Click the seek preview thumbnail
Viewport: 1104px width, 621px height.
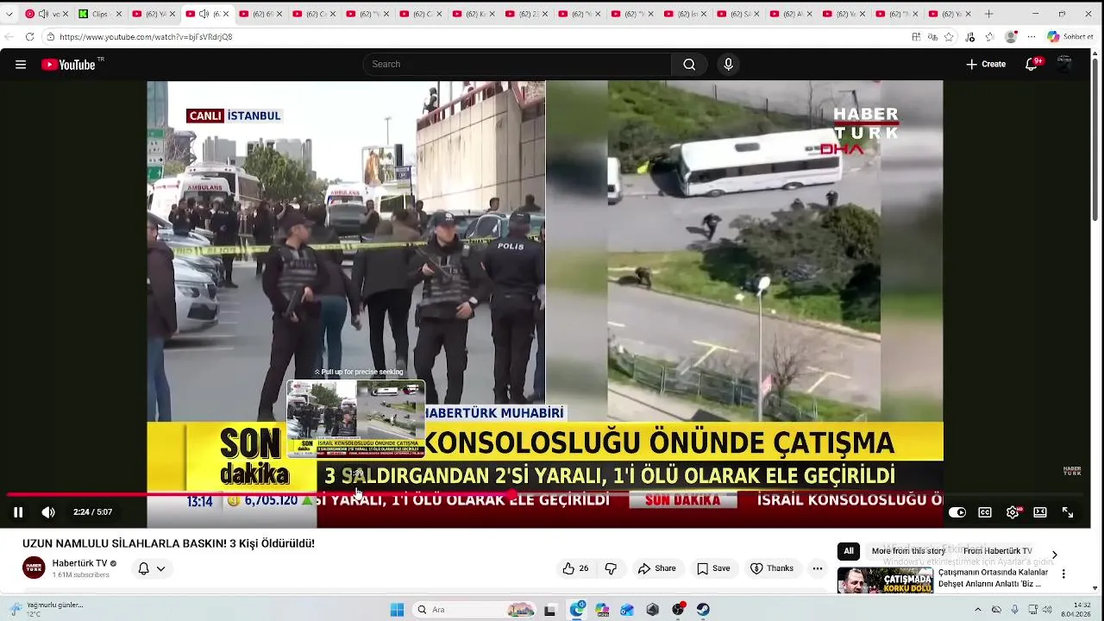coord(356,419)
